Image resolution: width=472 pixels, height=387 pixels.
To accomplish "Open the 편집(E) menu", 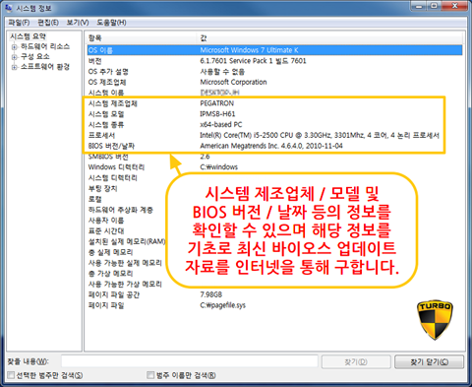I will pos(48,23).
